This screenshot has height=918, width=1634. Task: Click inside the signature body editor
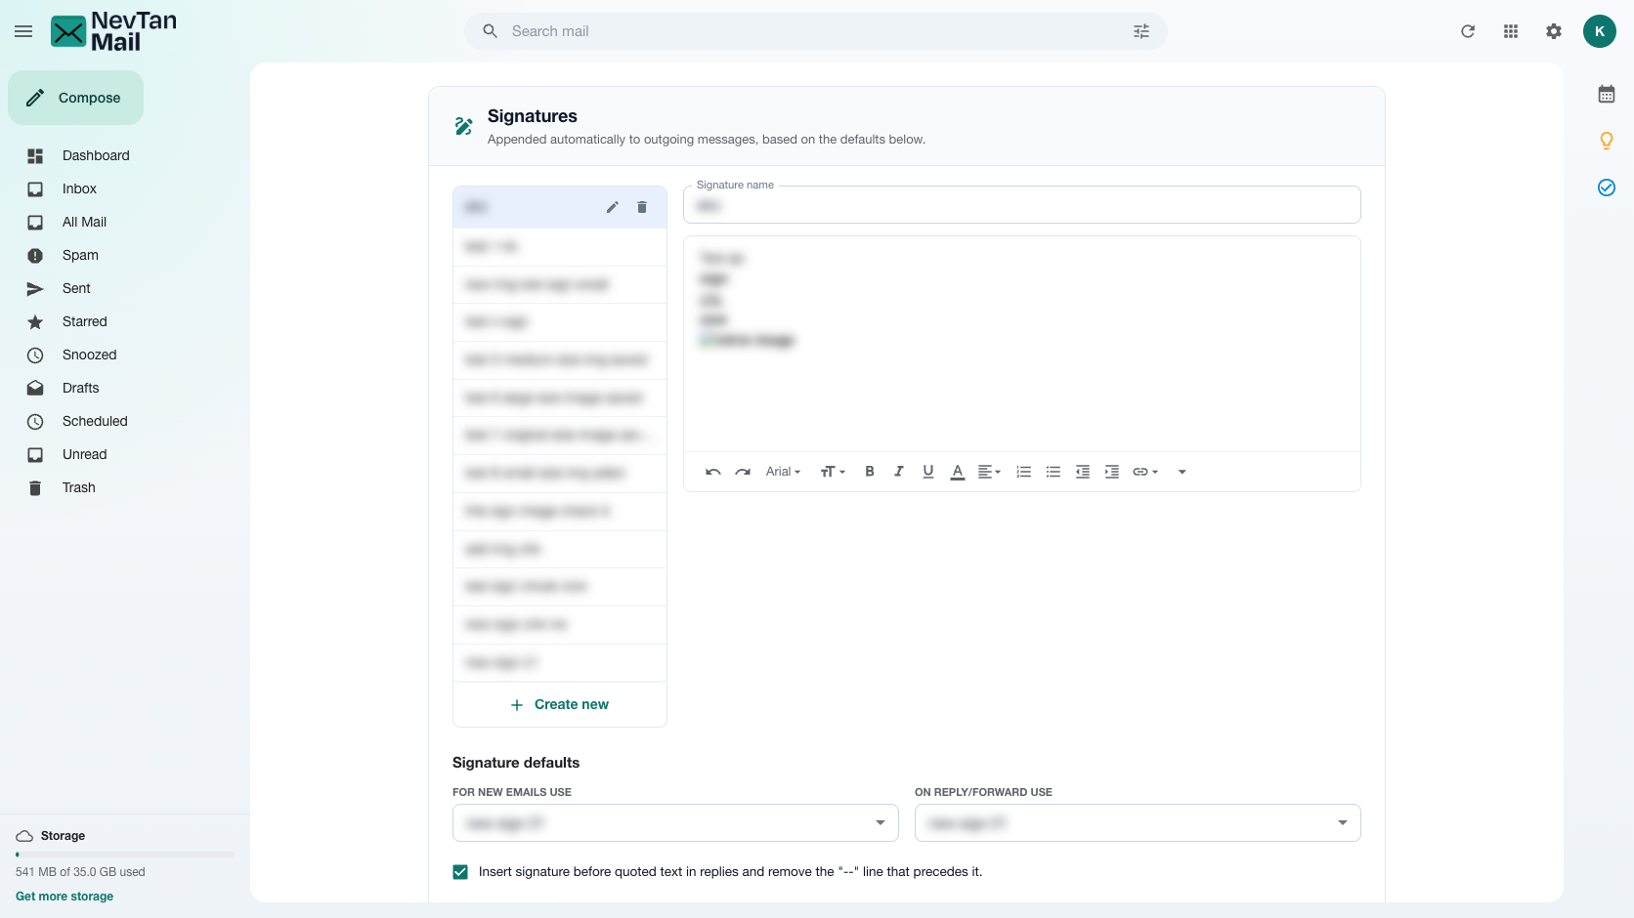[x=1022, y=344]
